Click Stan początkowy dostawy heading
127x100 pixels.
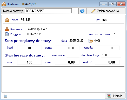click(28, 41)
